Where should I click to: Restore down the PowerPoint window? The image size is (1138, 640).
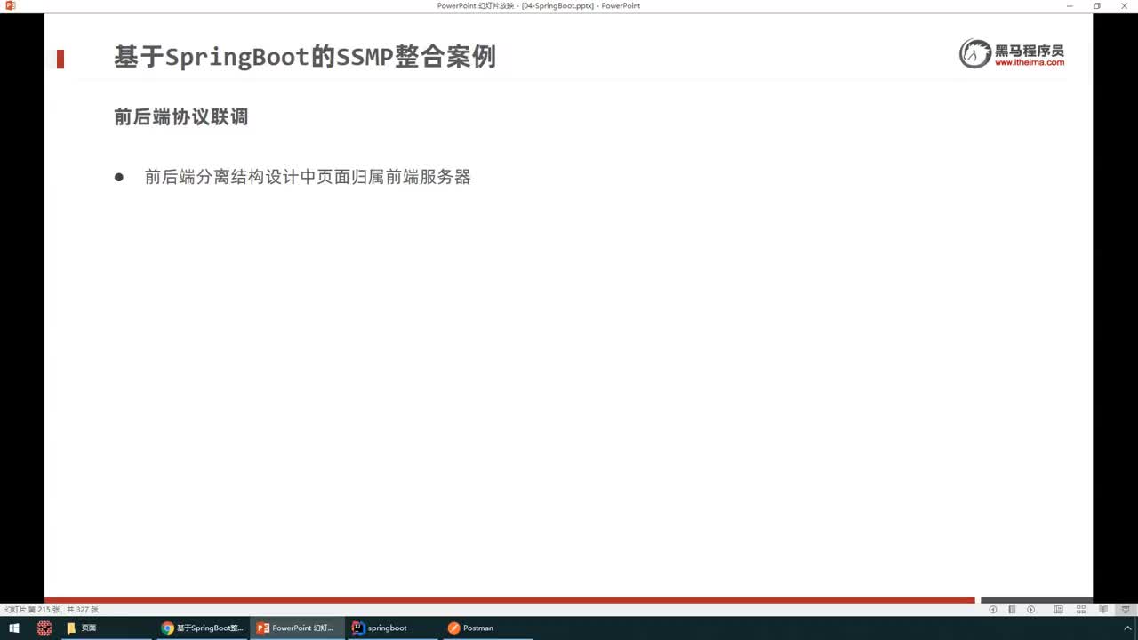click(1097, 5)
